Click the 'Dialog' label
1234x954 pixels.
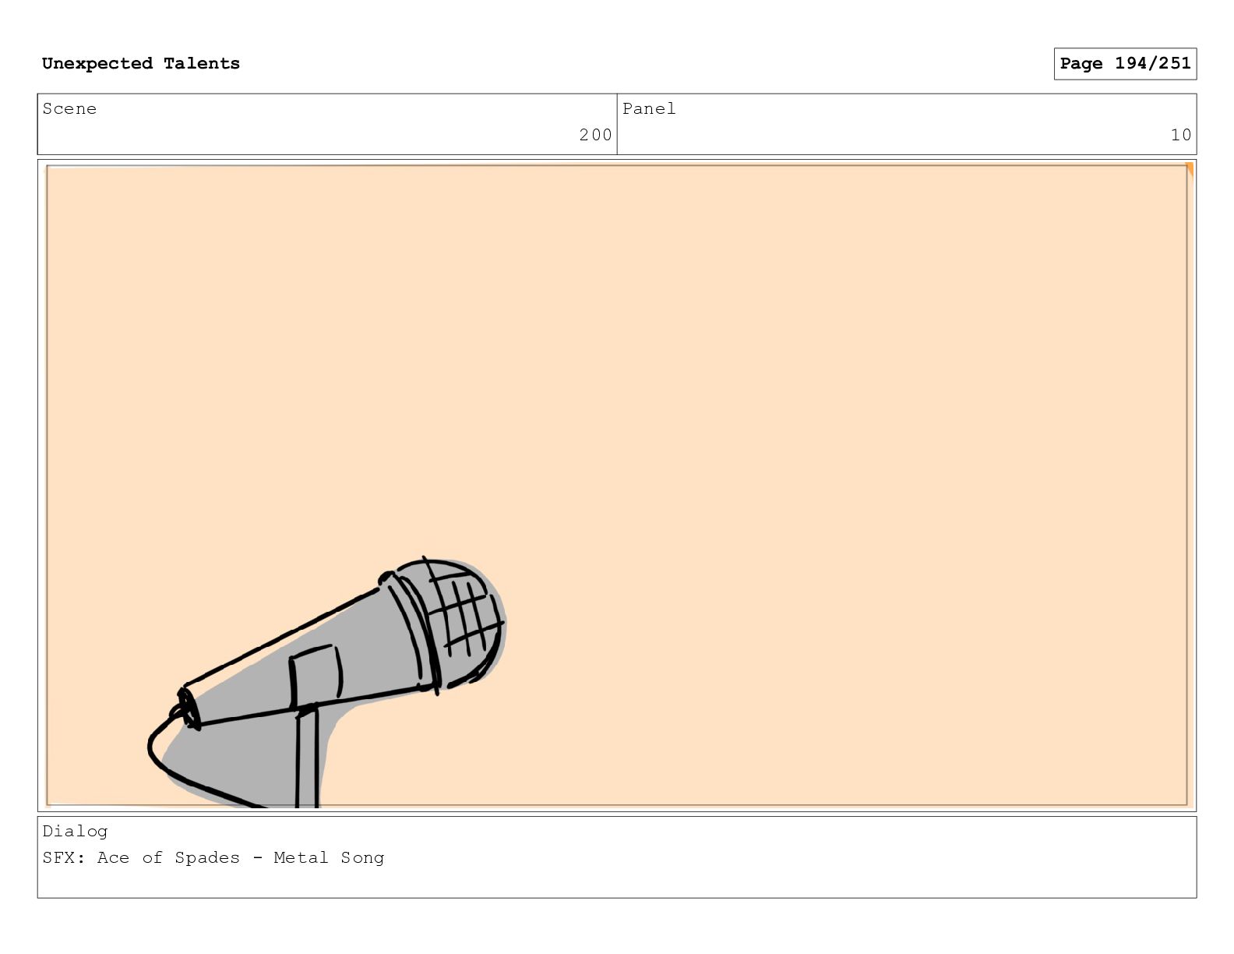coord(75,832)
